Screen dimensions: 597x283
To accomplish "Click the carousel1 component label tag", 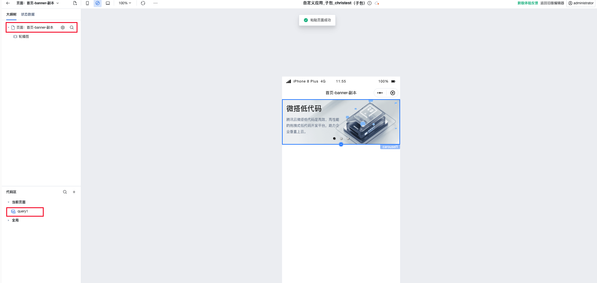I will (x=390, y=147).
